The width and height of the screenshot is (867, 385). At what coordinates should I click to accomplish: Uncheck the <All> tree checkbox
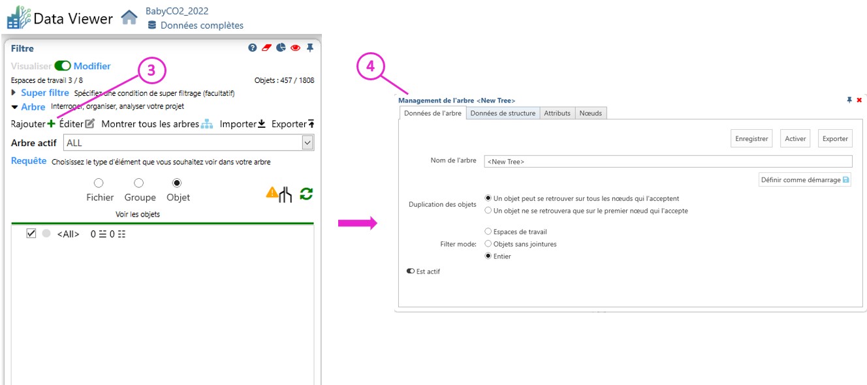coord(31,234)
